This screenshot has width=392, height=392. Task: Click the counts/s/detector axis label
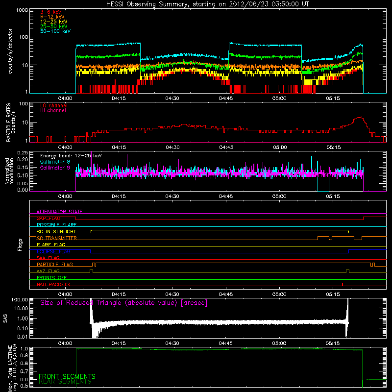10,51
